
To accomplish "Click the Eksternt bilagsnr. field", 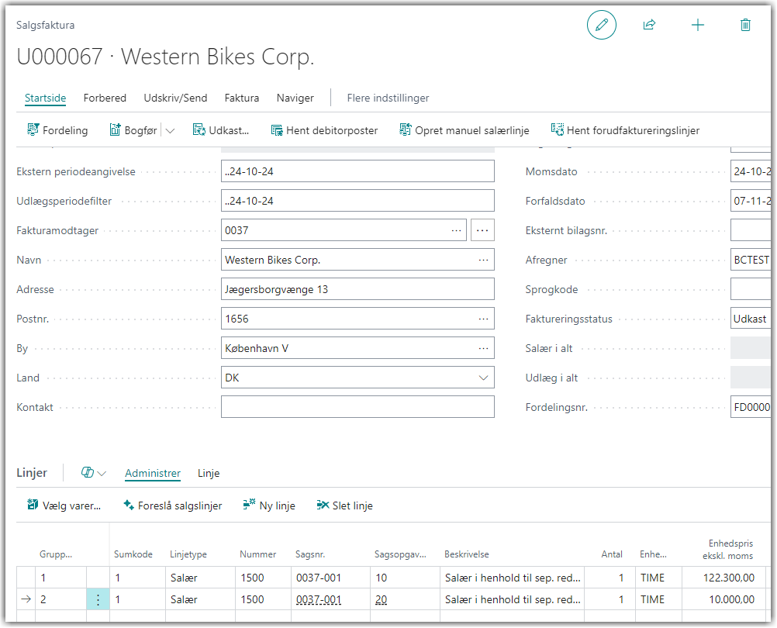I will click(x=751, y=230).
